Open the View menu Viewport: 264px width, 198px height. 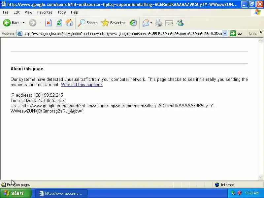pos(28,12)
